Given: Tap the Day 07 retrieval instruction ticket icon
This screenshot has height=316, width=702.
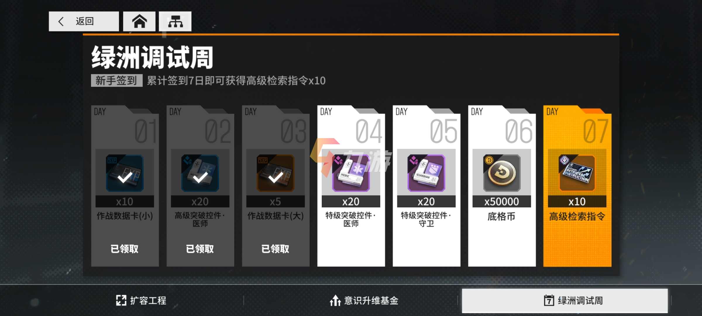Looking at the screenshot, I should (x=577, y=173).
